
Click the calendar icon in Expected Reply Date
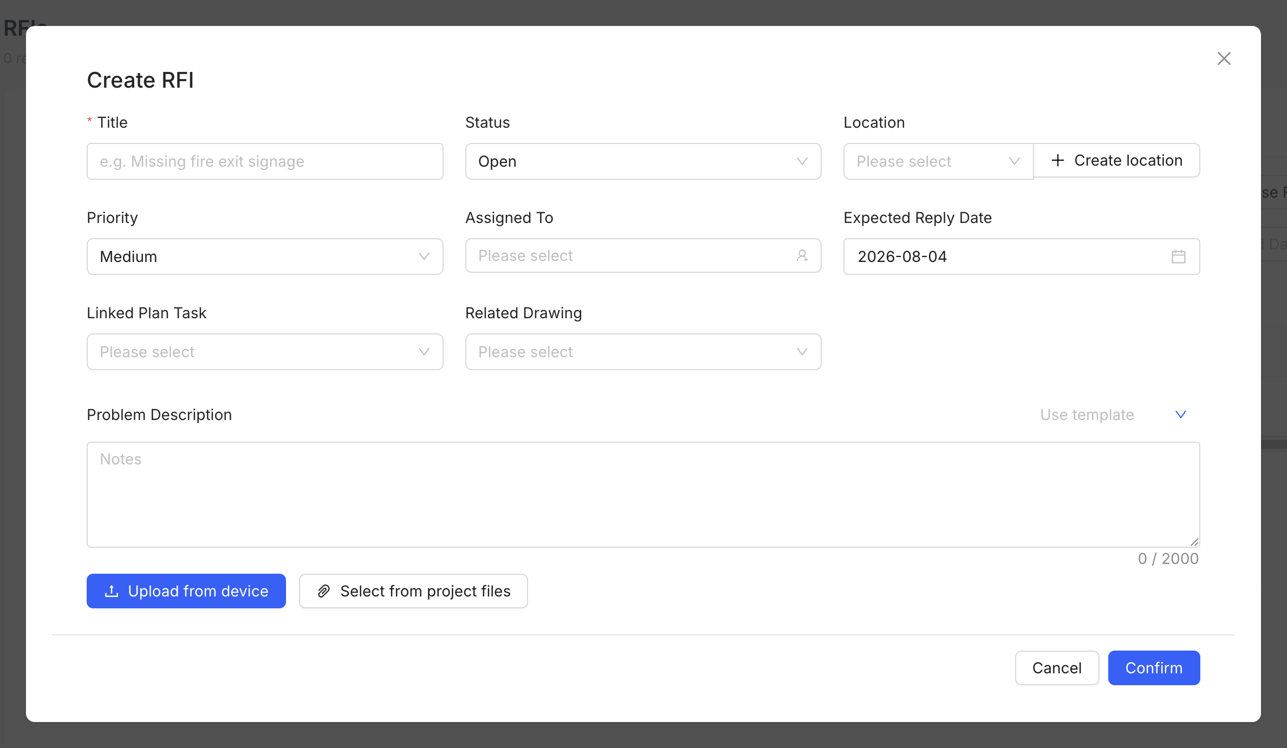(x=1178, y=257)
